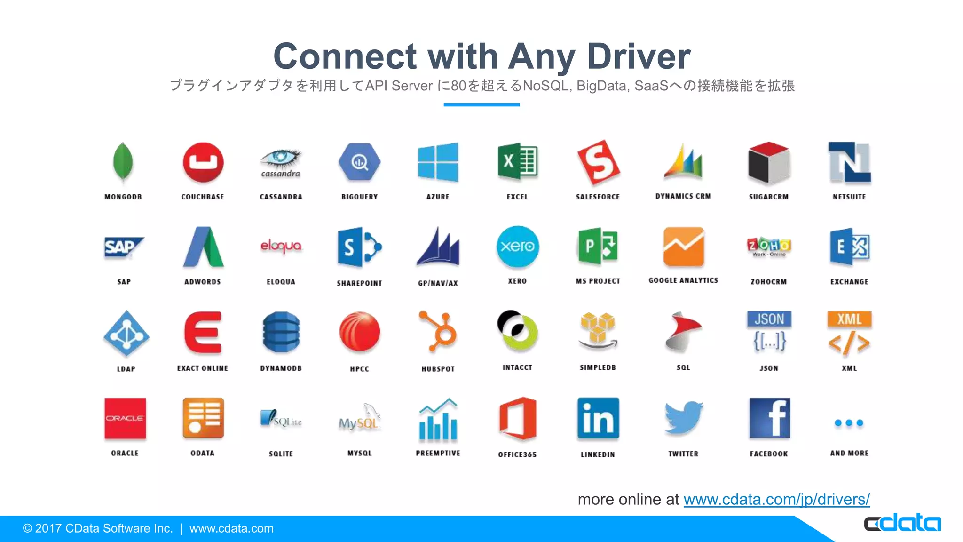Click the GP/NAV/AX sails icon
Screen dimensions: 963x542
(x=438, y=247)
